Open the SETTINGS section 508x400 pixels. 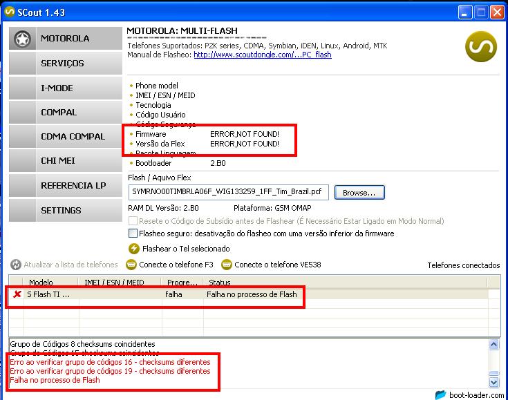[66, 211]
